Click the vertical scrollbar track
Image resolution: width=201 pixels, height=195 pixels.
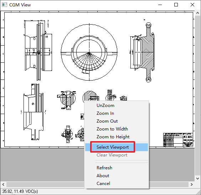tap(197, 96)
